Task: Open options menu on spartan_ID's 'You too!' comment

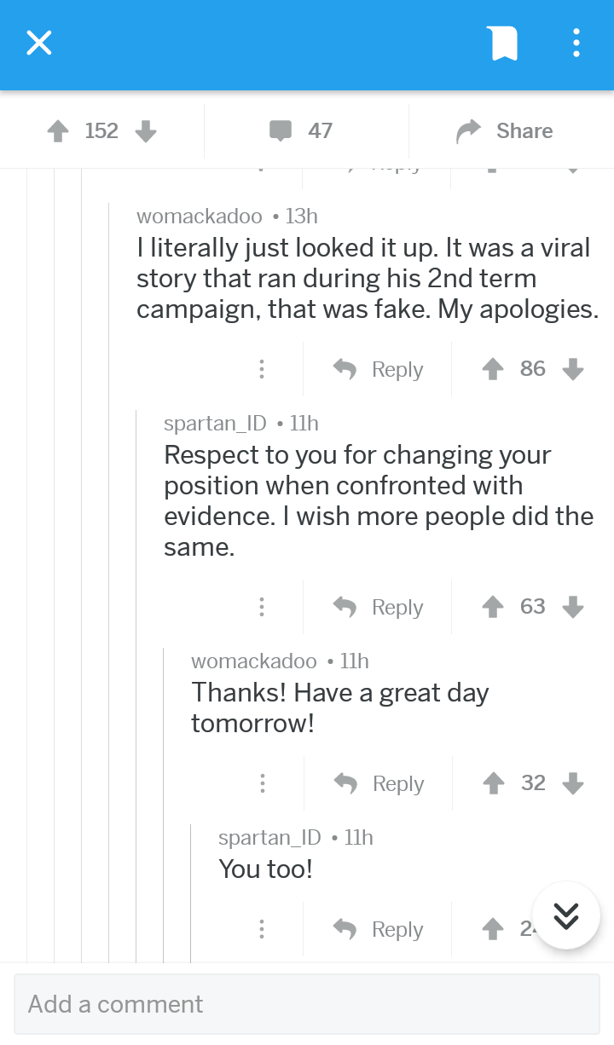Action: coord(262,928)
